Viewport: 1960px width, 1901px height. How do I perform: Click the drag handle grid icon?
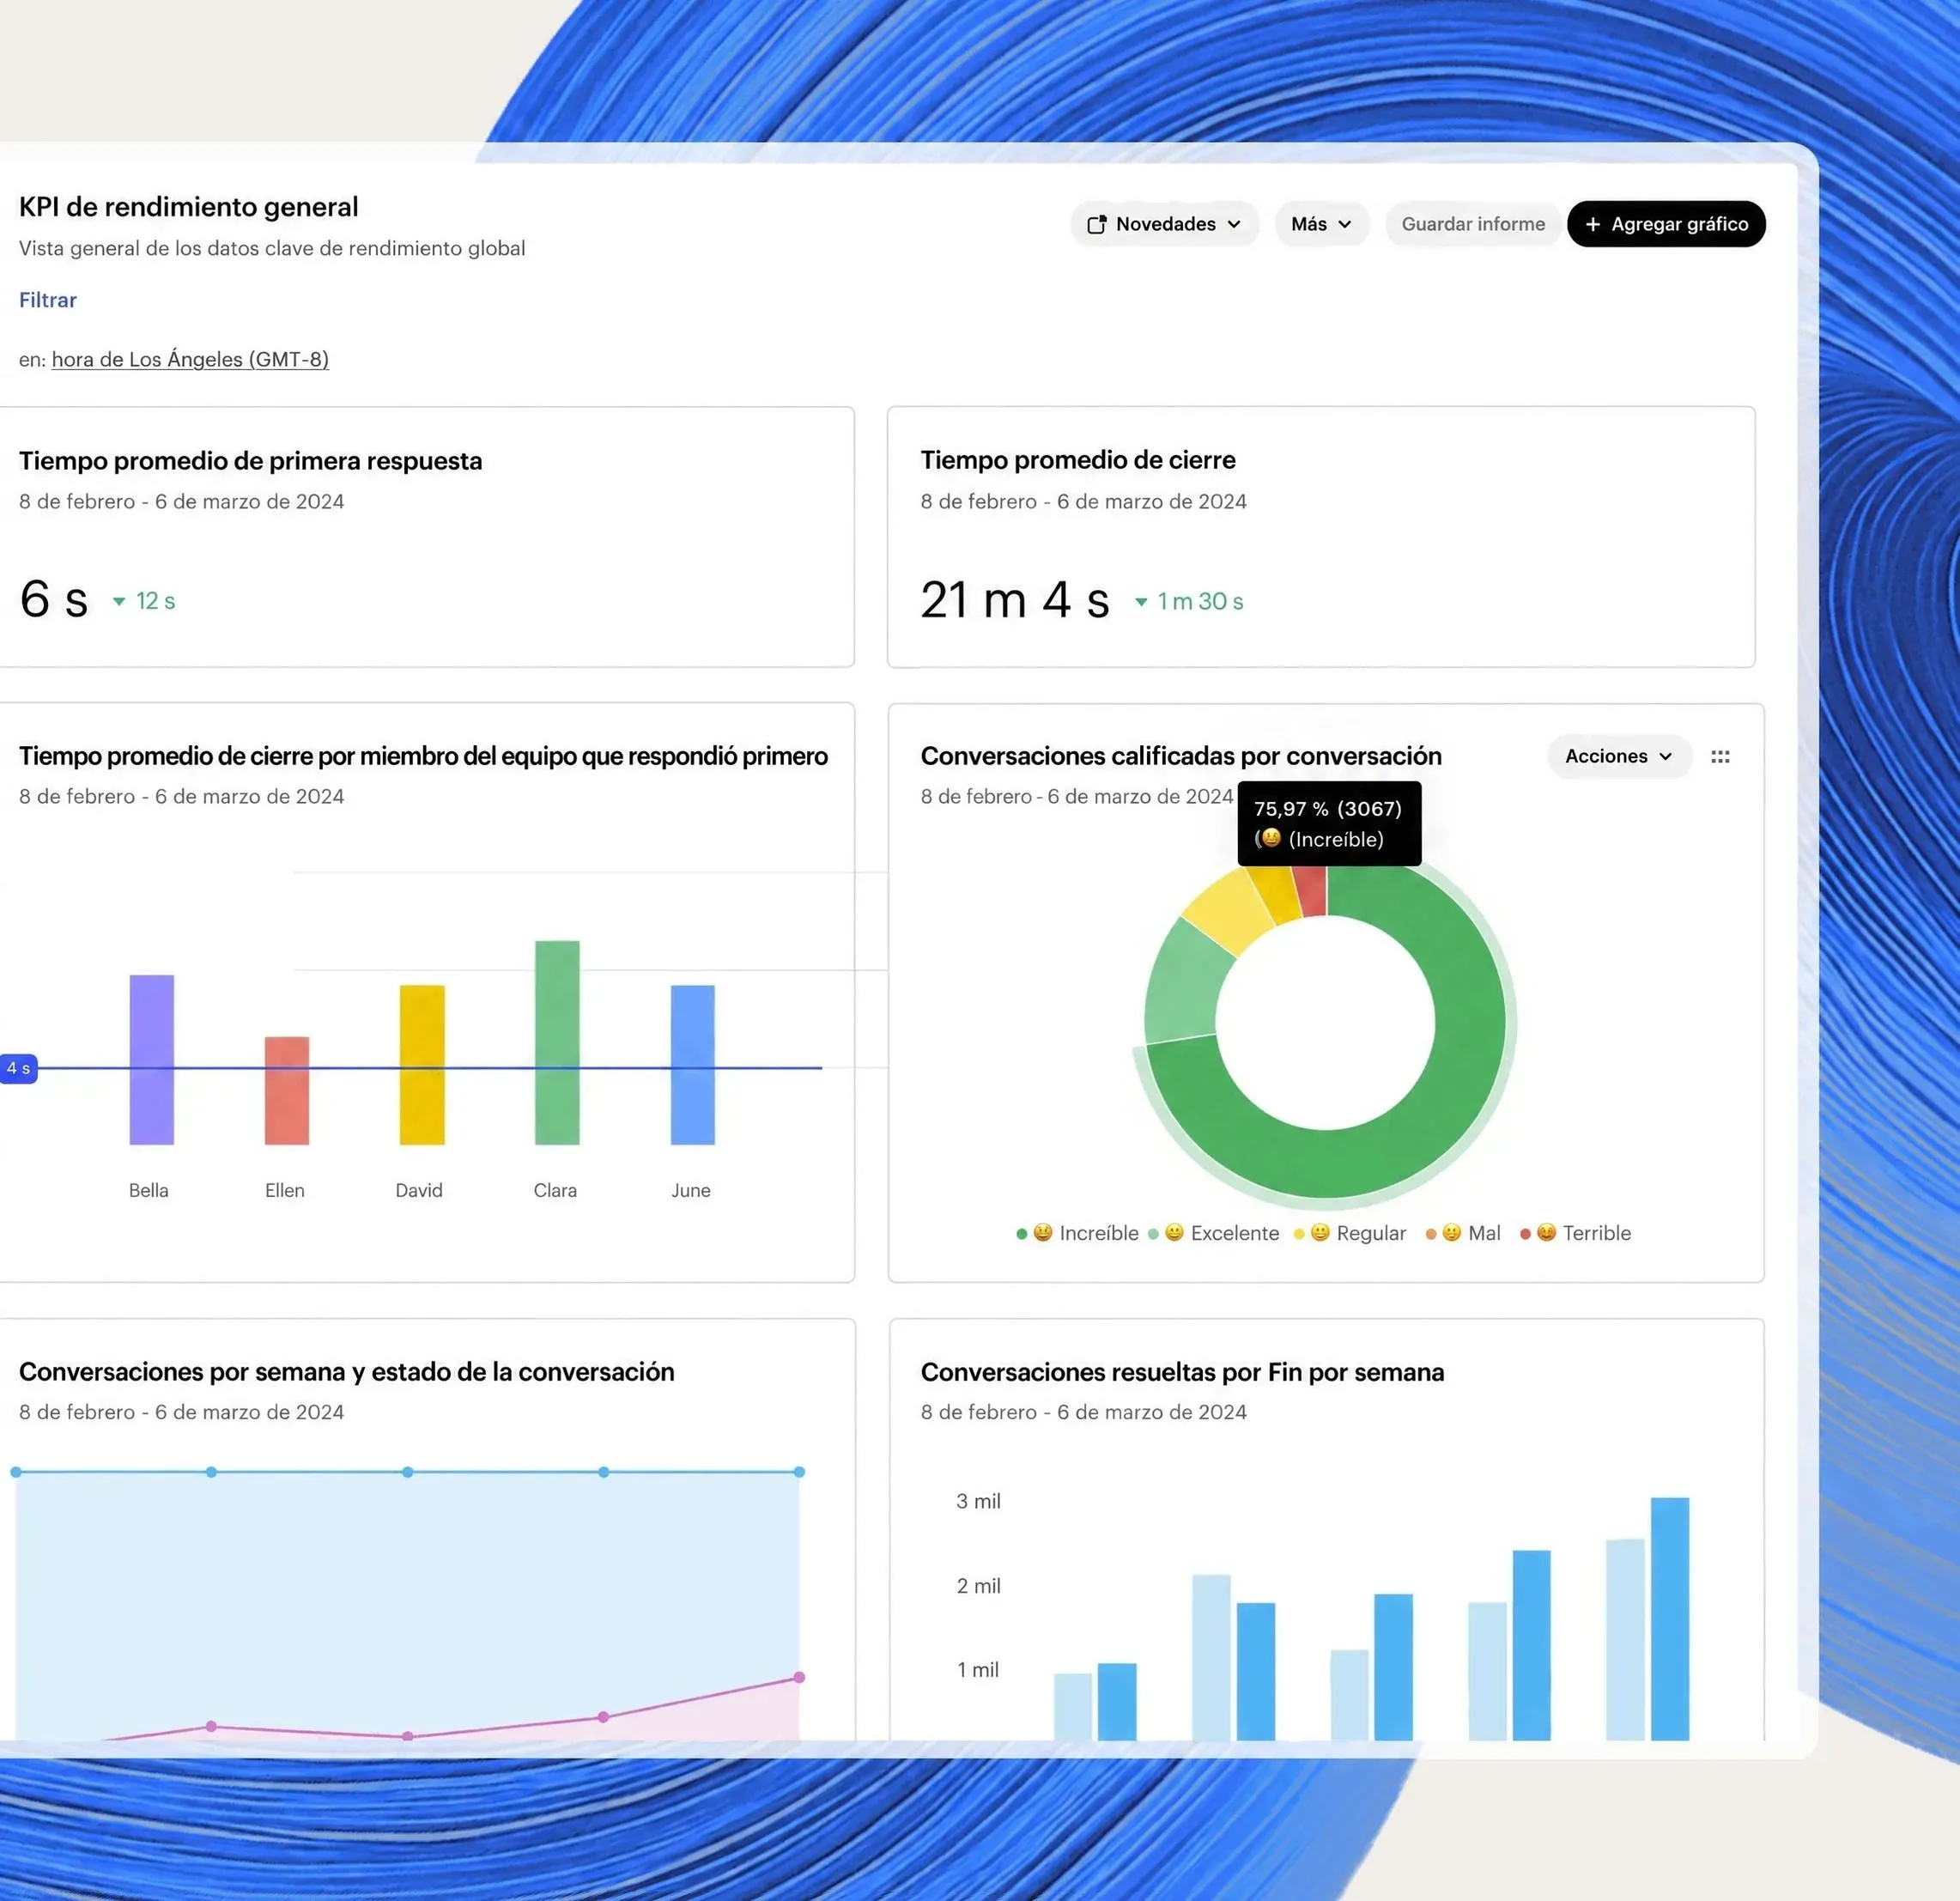(1720, 757)
